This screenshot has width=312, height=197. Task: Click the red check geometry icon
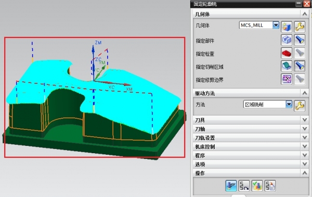click(x=287, y=53)
